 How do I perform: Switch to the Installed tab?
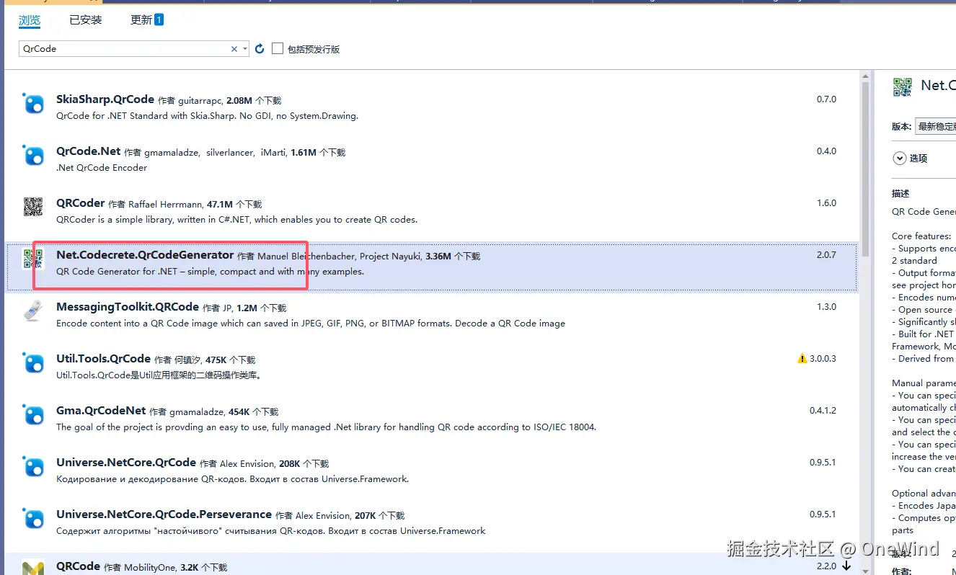[x=86, y=20]
